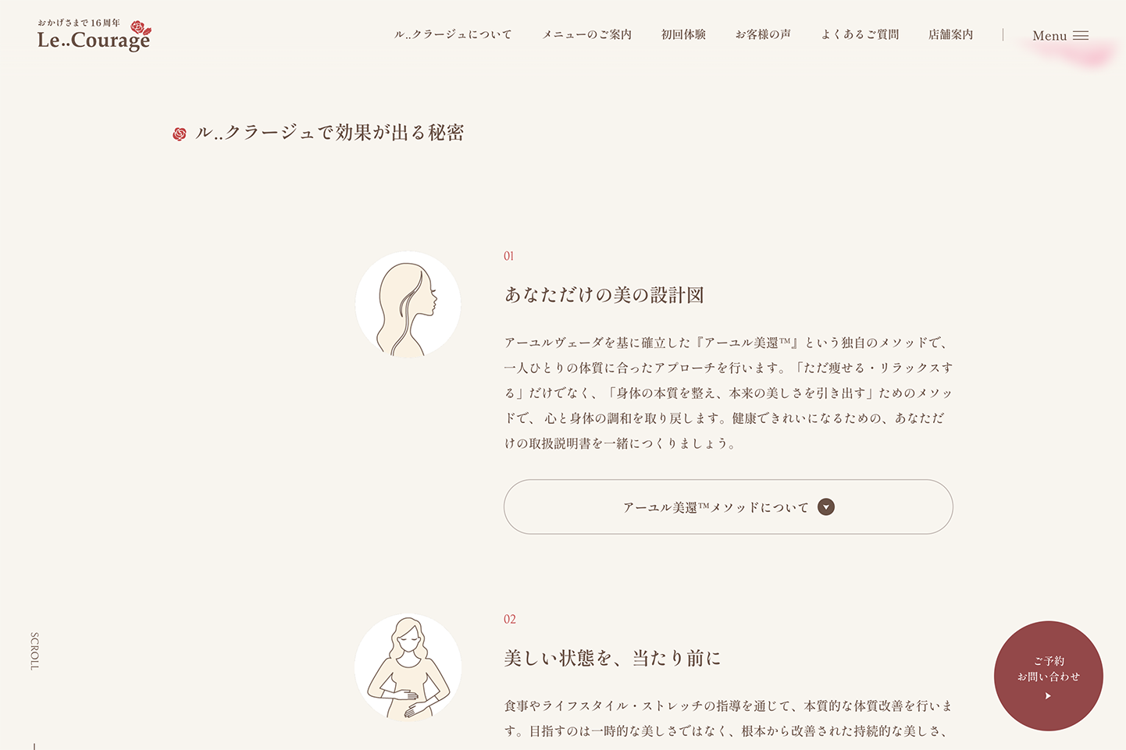Click the SCROLL indicator

pos(34,651)
